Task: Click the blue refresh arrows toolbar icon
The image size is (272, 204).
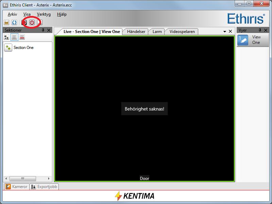Action: [x=14, y=22]
